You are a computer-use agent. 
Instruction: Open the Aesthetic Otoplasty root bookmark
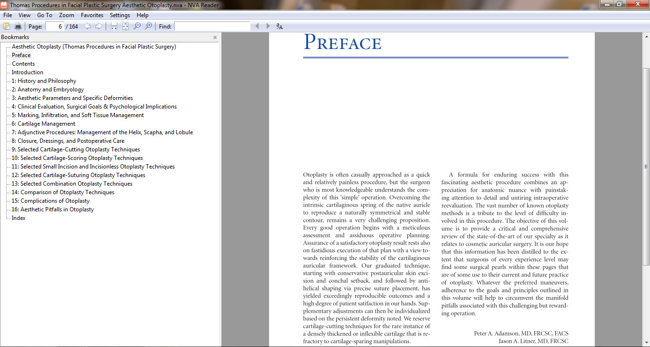click(x=94, y=47)
